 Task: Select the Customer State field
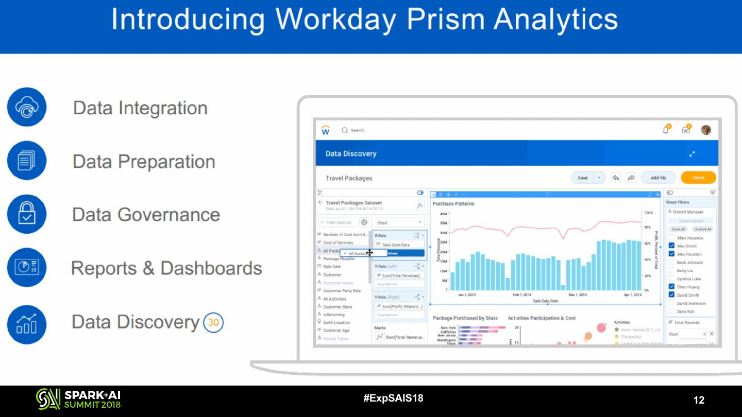[338, 306]
